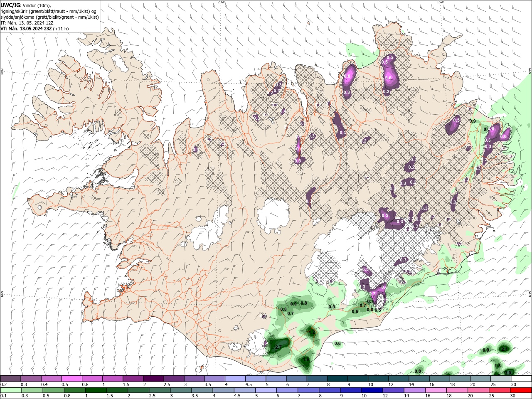Image resolution: width=532 pixels, height=399 pixels.
Task: Click the 'UWC/IG: Vindur (10m)' title text
Action: [x=26, y=5]
